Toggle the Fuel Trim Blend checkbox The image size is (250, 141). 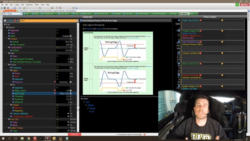(68, 125)
